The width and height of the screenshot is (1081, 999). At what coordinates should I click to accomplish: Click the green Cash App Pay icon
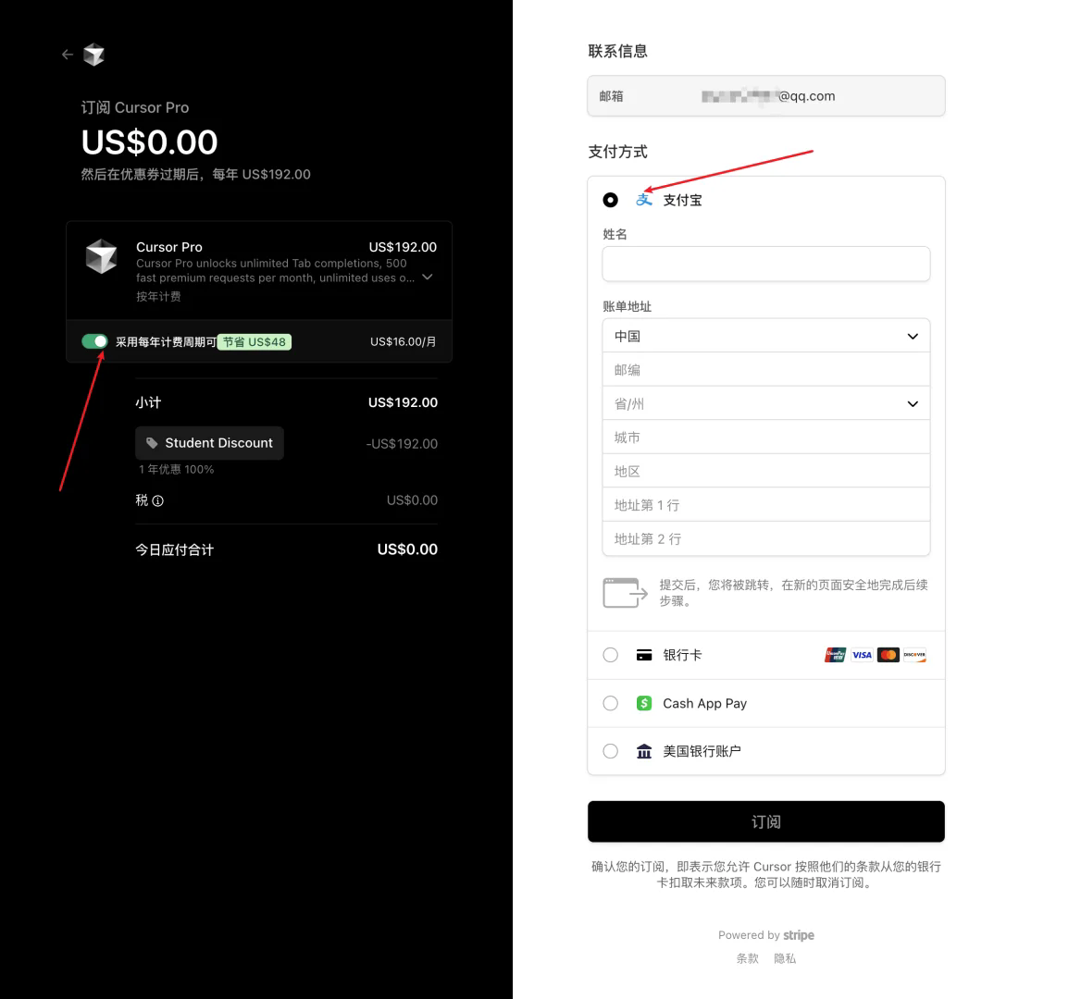tap(644, 703)
